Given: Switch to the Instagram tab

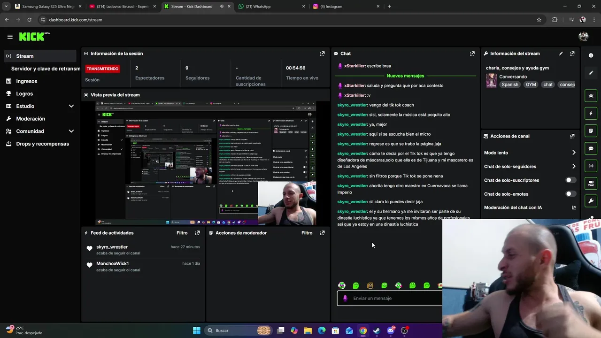Looking at the screenshot, I should click(x=347, y=7).
